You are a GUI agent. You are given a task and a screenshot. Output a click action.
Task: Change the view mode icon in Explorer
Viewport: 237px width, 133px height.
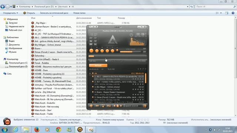[217, 13]
